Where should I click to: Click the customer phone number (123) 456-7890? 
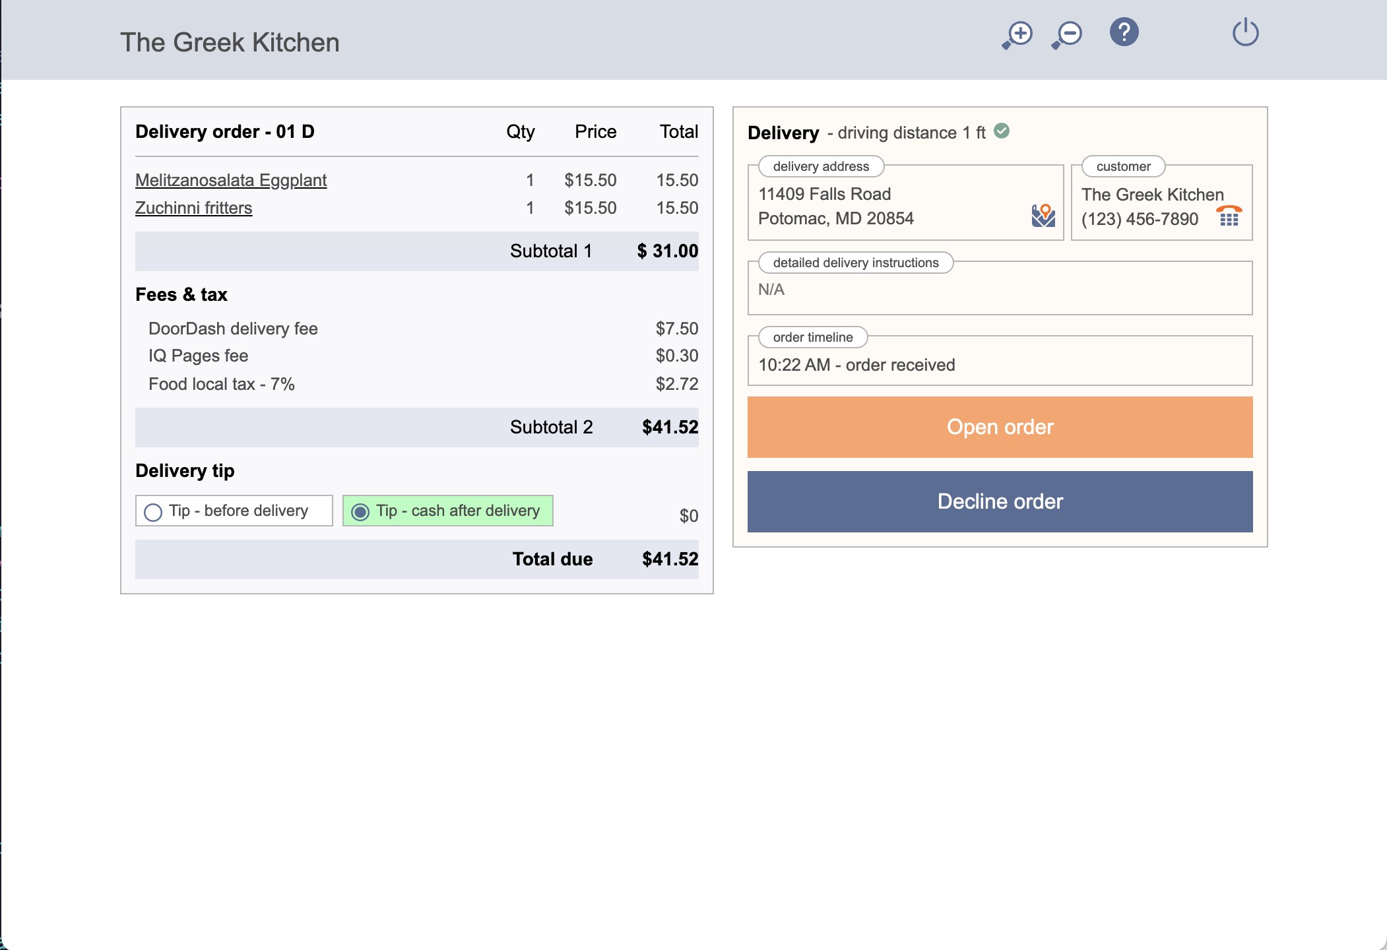1140,219
